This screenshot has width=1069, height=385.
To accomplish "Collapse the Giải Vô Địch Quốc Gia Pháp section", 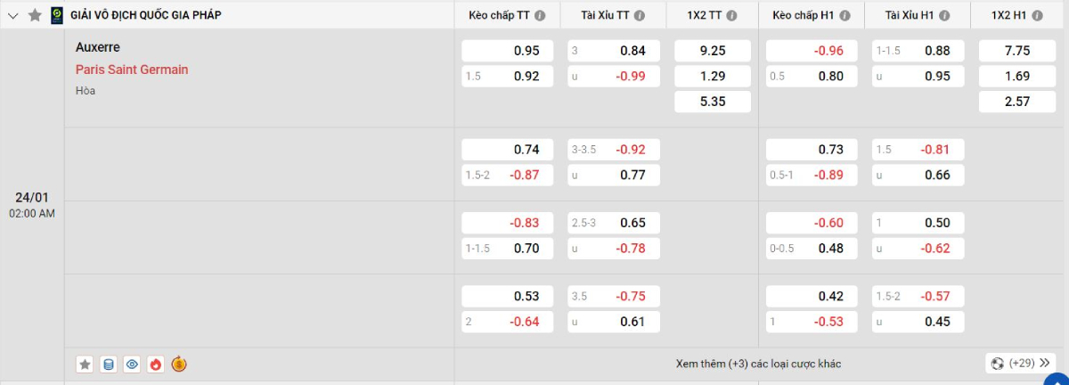I will click(13, 15).
